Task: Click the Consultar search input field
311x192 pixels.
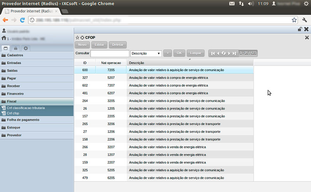Action: point(110,54)
